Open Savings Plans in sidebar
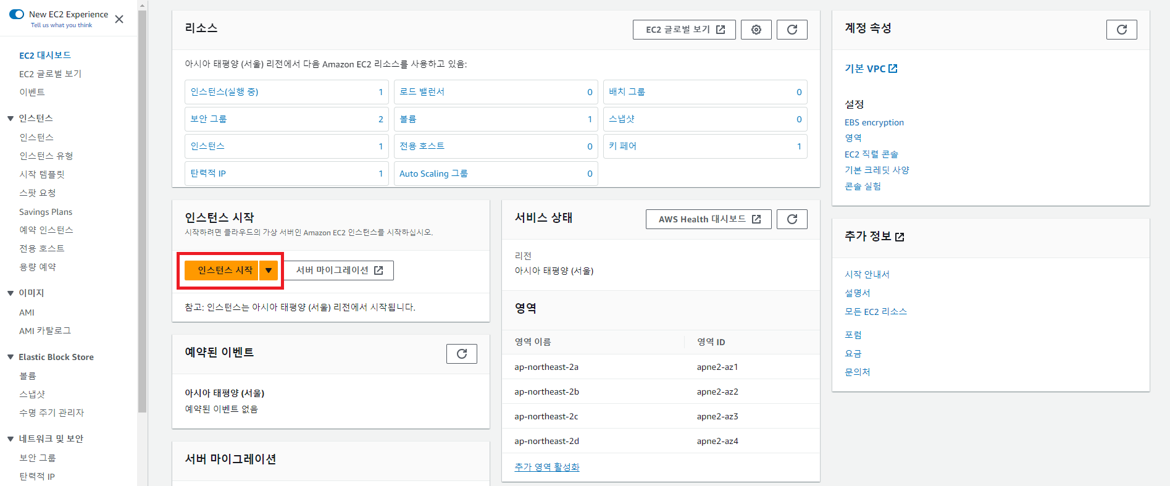The image size is (1170, 486). pyautogui.click(x=46, y=212)
